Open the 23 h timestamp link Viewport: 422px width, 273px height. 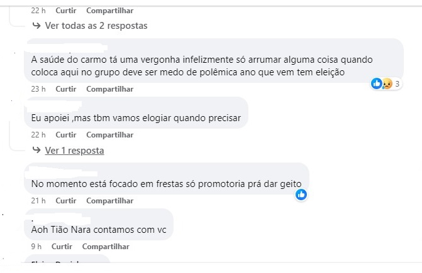click(38, 89)
